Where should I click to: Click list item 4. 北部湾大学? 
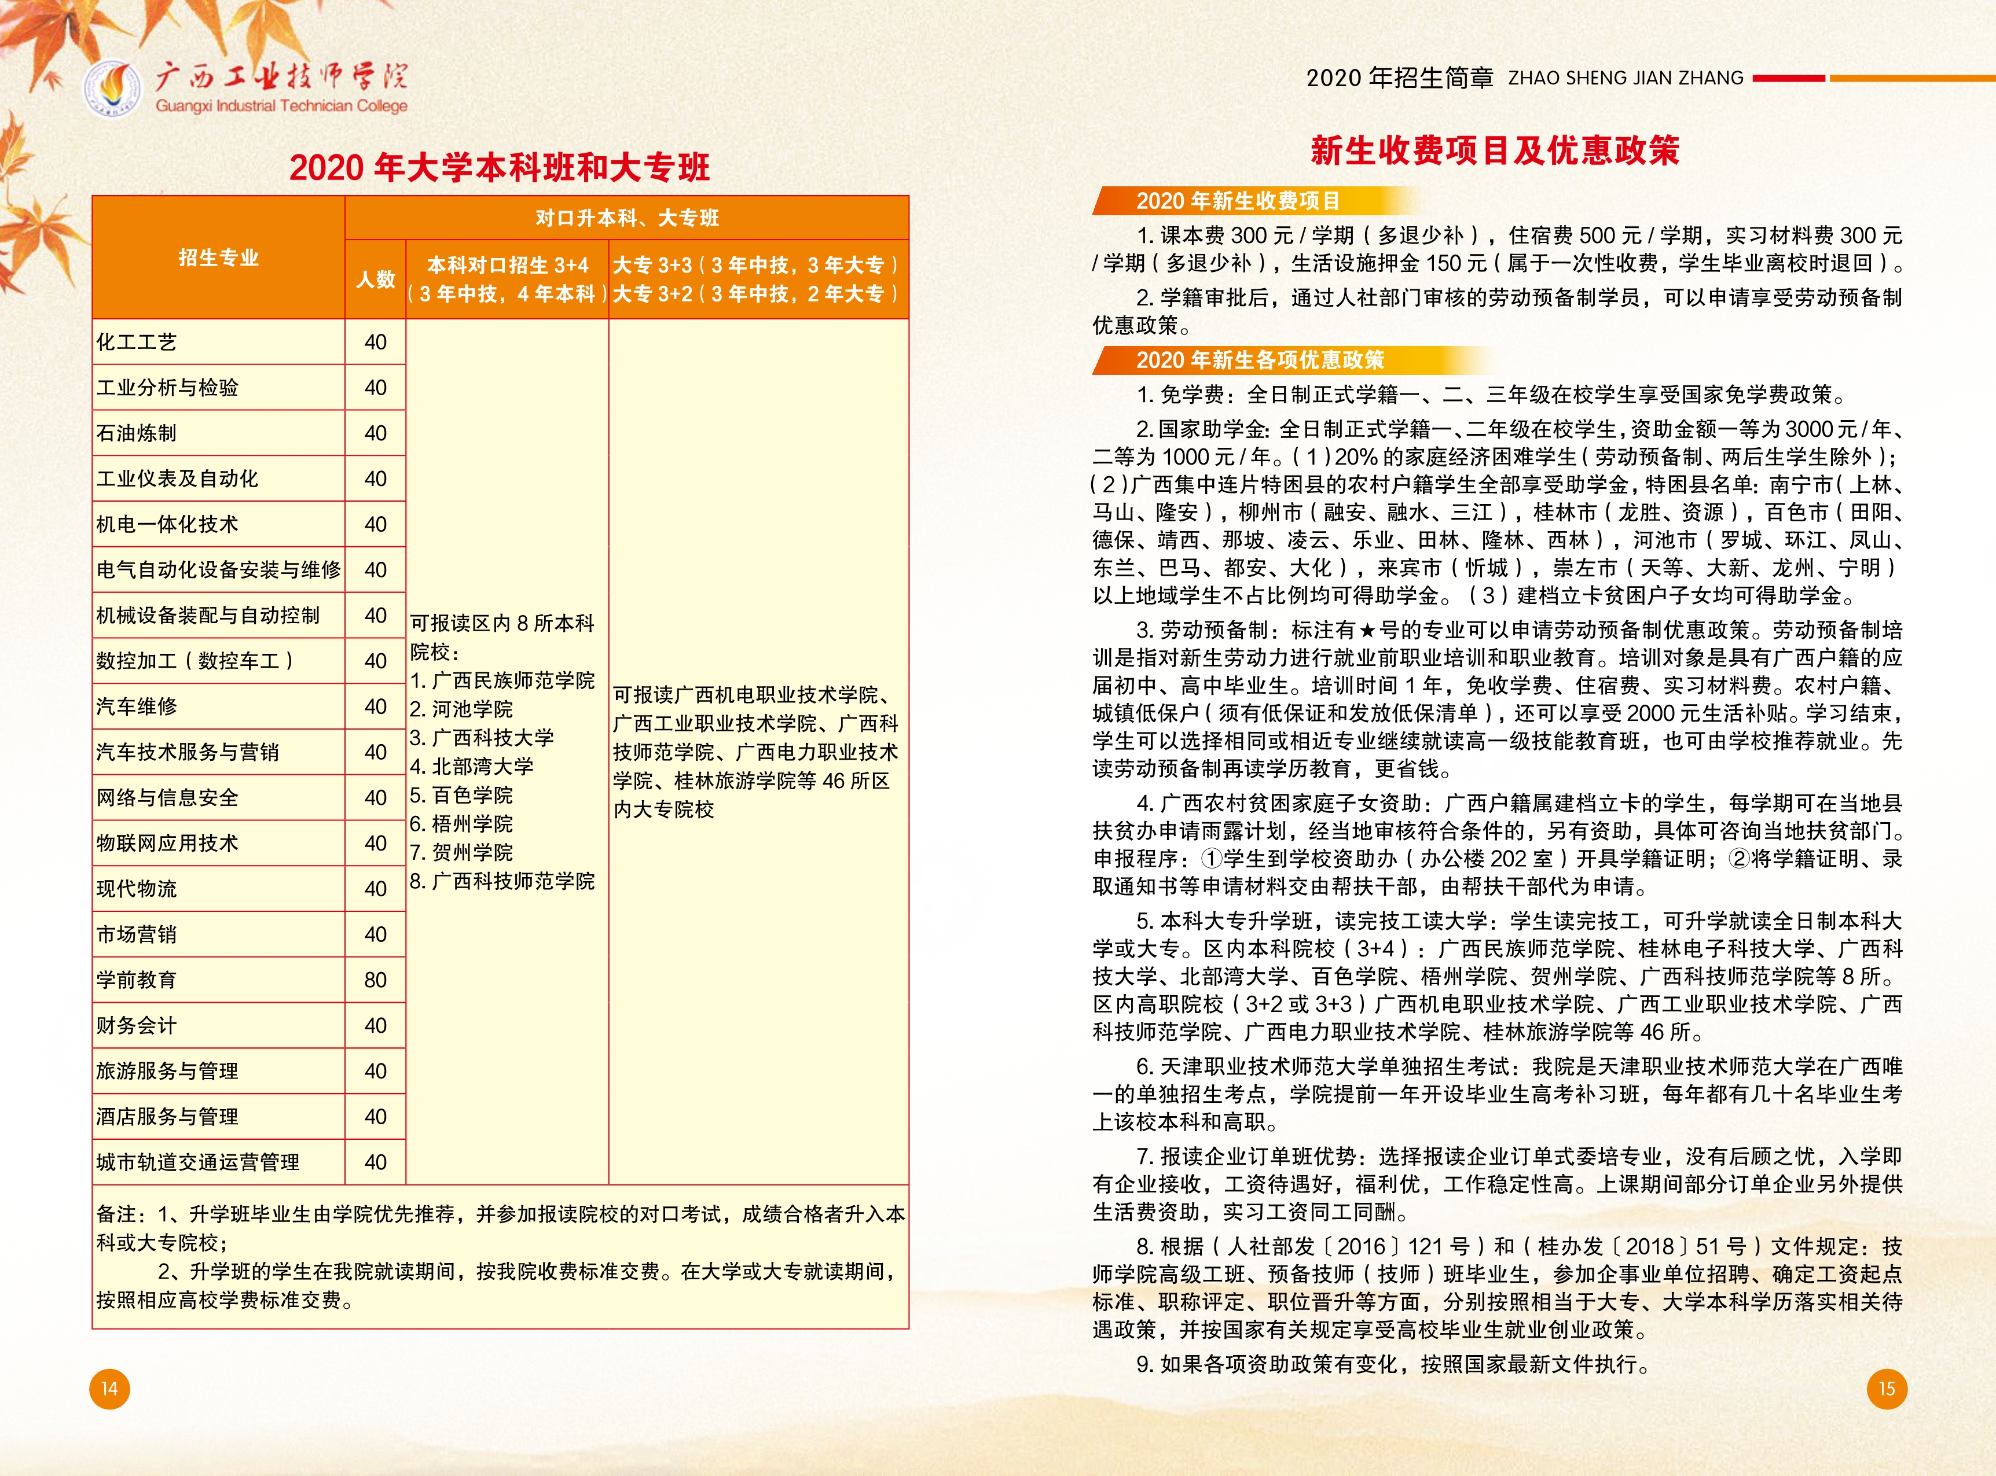pos(471,767)
